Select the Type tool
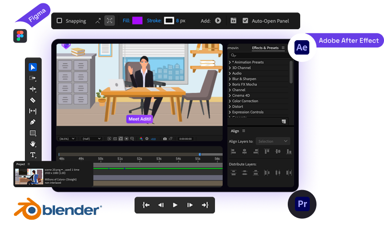 (33, 155)
